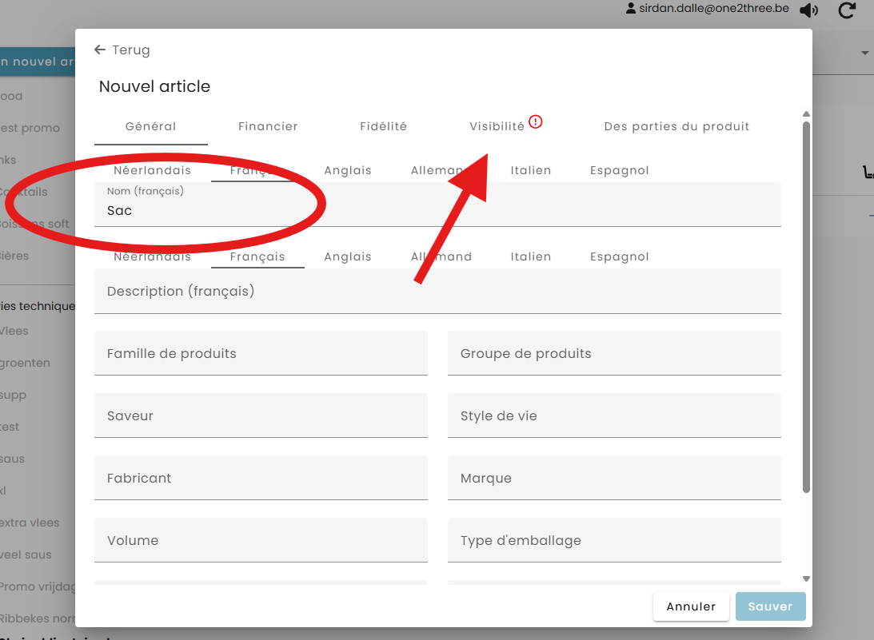Viewport: 874px width, 640px height.
Task: Expand the Type d'emballage selector
Action: [x=613, y=541]
